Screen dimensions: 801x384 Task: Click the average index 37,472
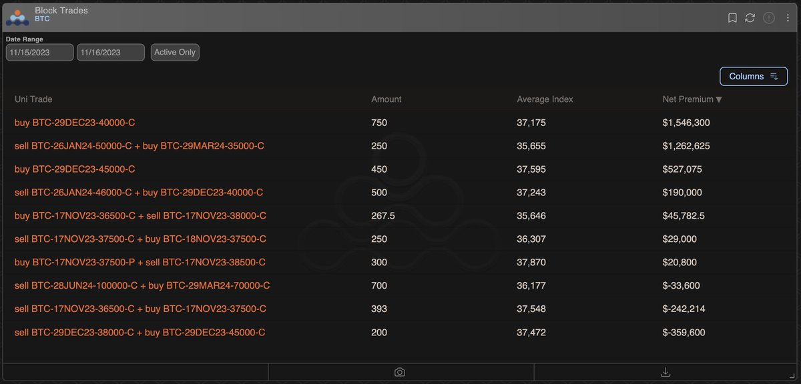(x=531, y=332)
